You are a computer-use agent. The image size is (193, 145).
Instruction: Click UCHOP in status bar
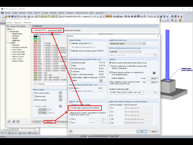(84, 137)
